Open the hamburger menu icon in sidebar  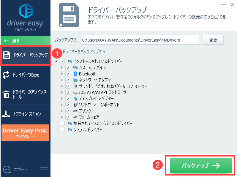44,170
